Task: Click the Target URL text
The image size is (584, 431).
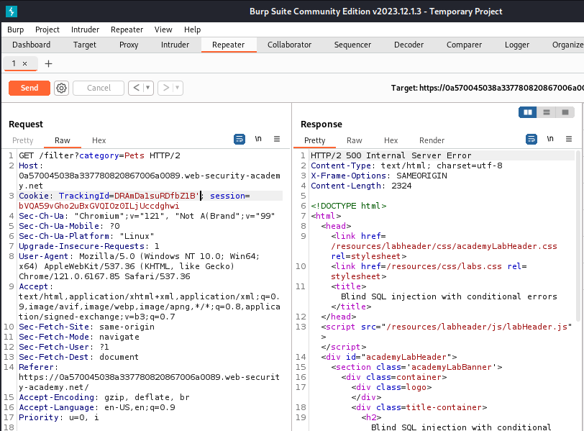Action: tap(487, 88)
